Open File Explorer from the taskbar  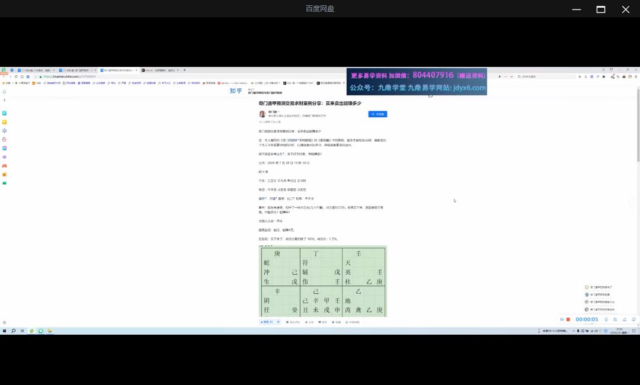point(50,331)
